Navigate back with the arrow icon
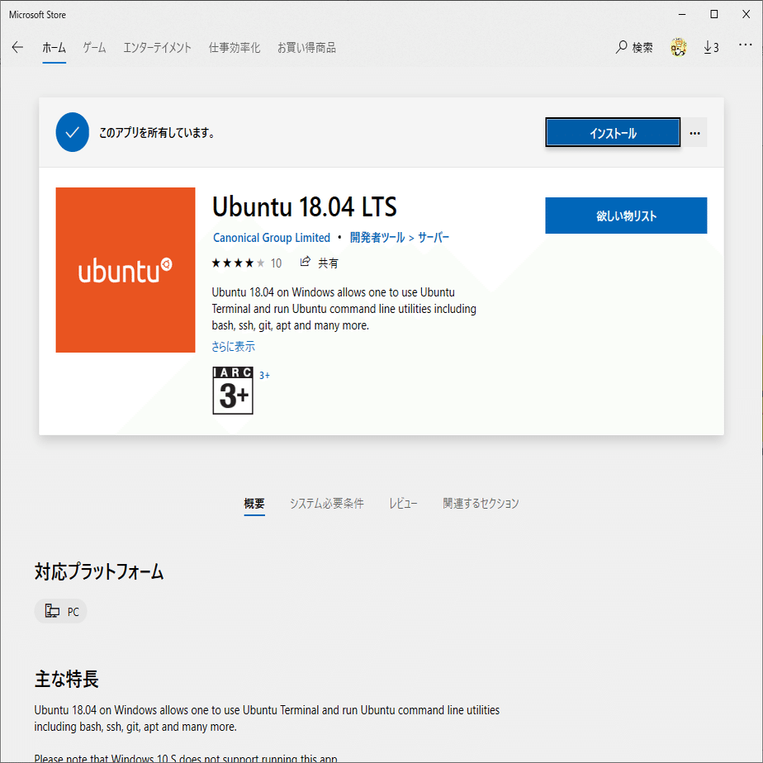Image resolution: width=763 pixels, height=763 pixels. coord(17,47)
